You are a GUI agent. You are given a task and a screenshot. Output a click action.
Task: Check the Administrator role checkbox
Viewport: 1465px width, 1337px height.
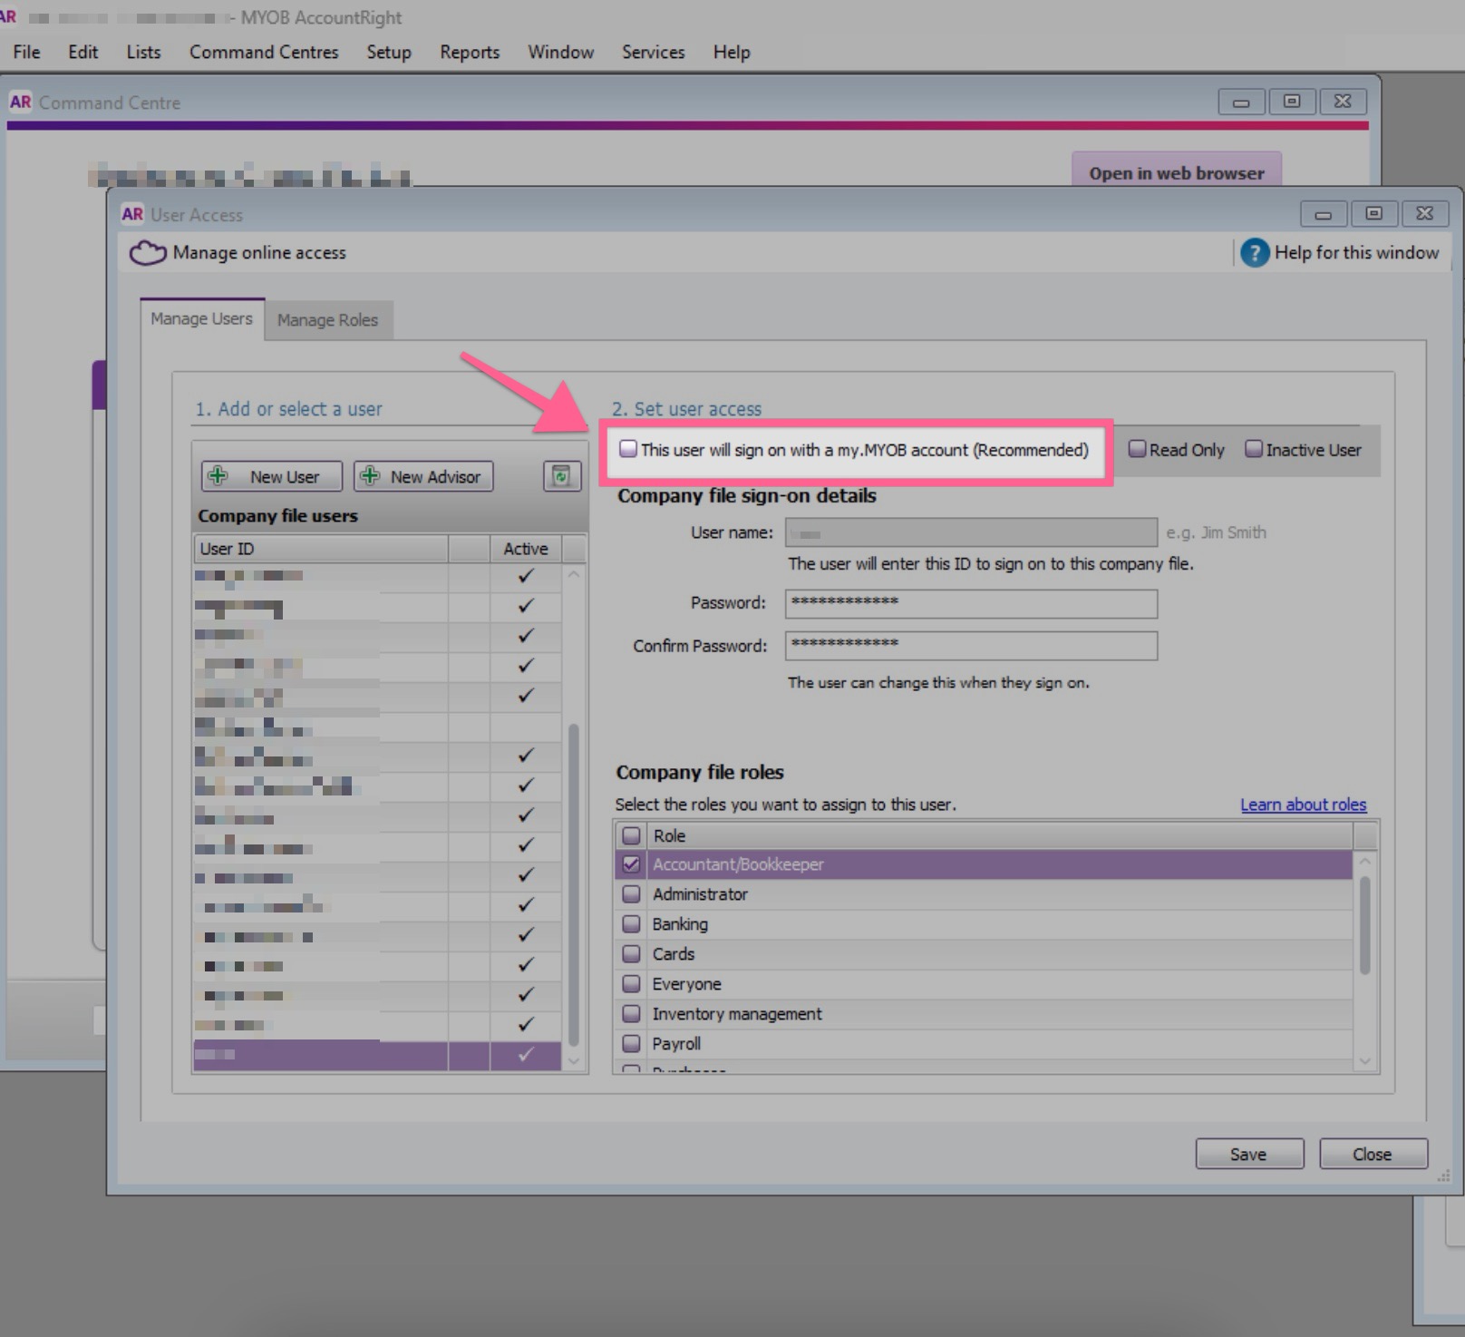(x=632, y=894)
